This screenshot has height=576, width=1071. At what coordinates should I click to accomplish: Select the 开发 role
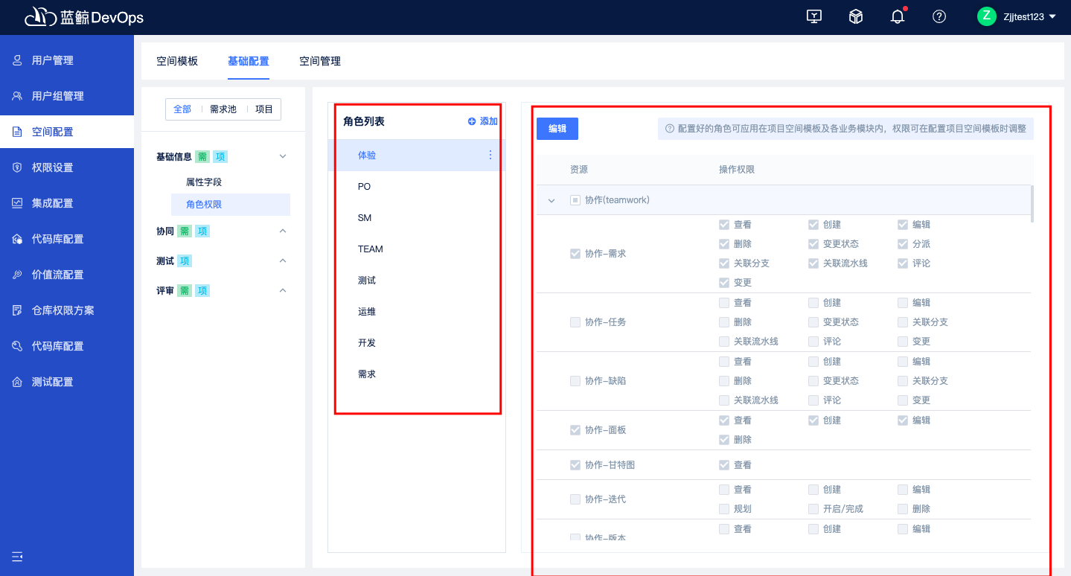click(x=417, y=343)
